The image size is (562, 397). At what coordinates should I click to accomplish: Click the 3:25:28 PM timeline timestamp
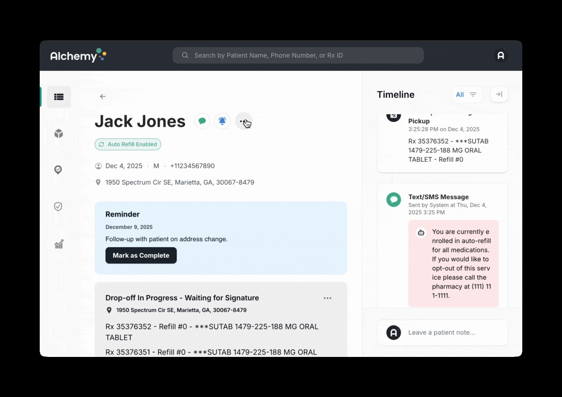tap(444, 129)
